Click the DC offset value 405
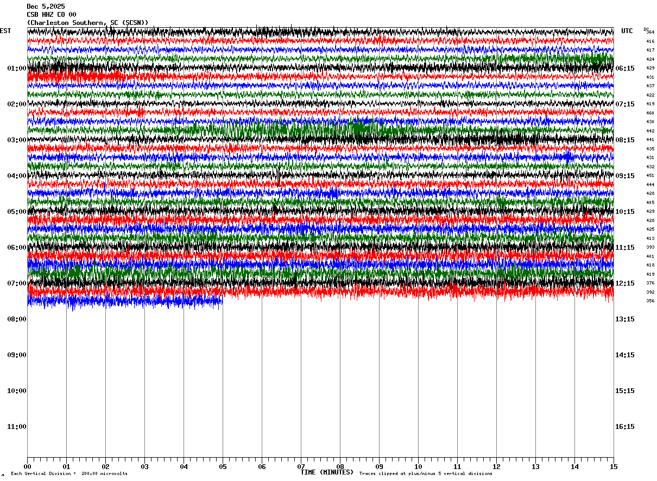Viewport: 657px width, 481px height. click(650, 202)
